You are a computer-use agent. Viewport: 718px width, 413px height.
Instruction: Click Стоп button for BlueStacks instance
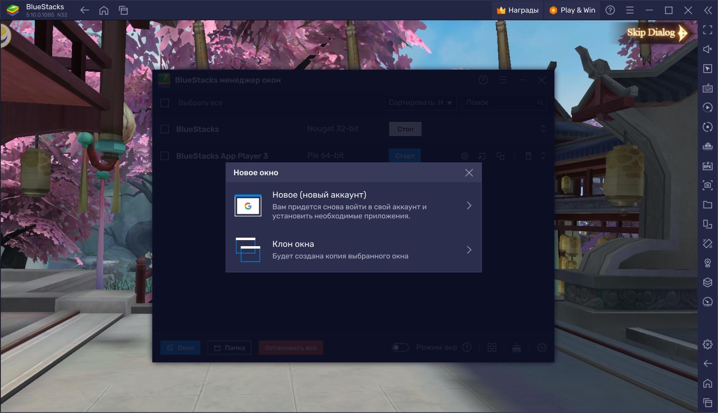405,129
